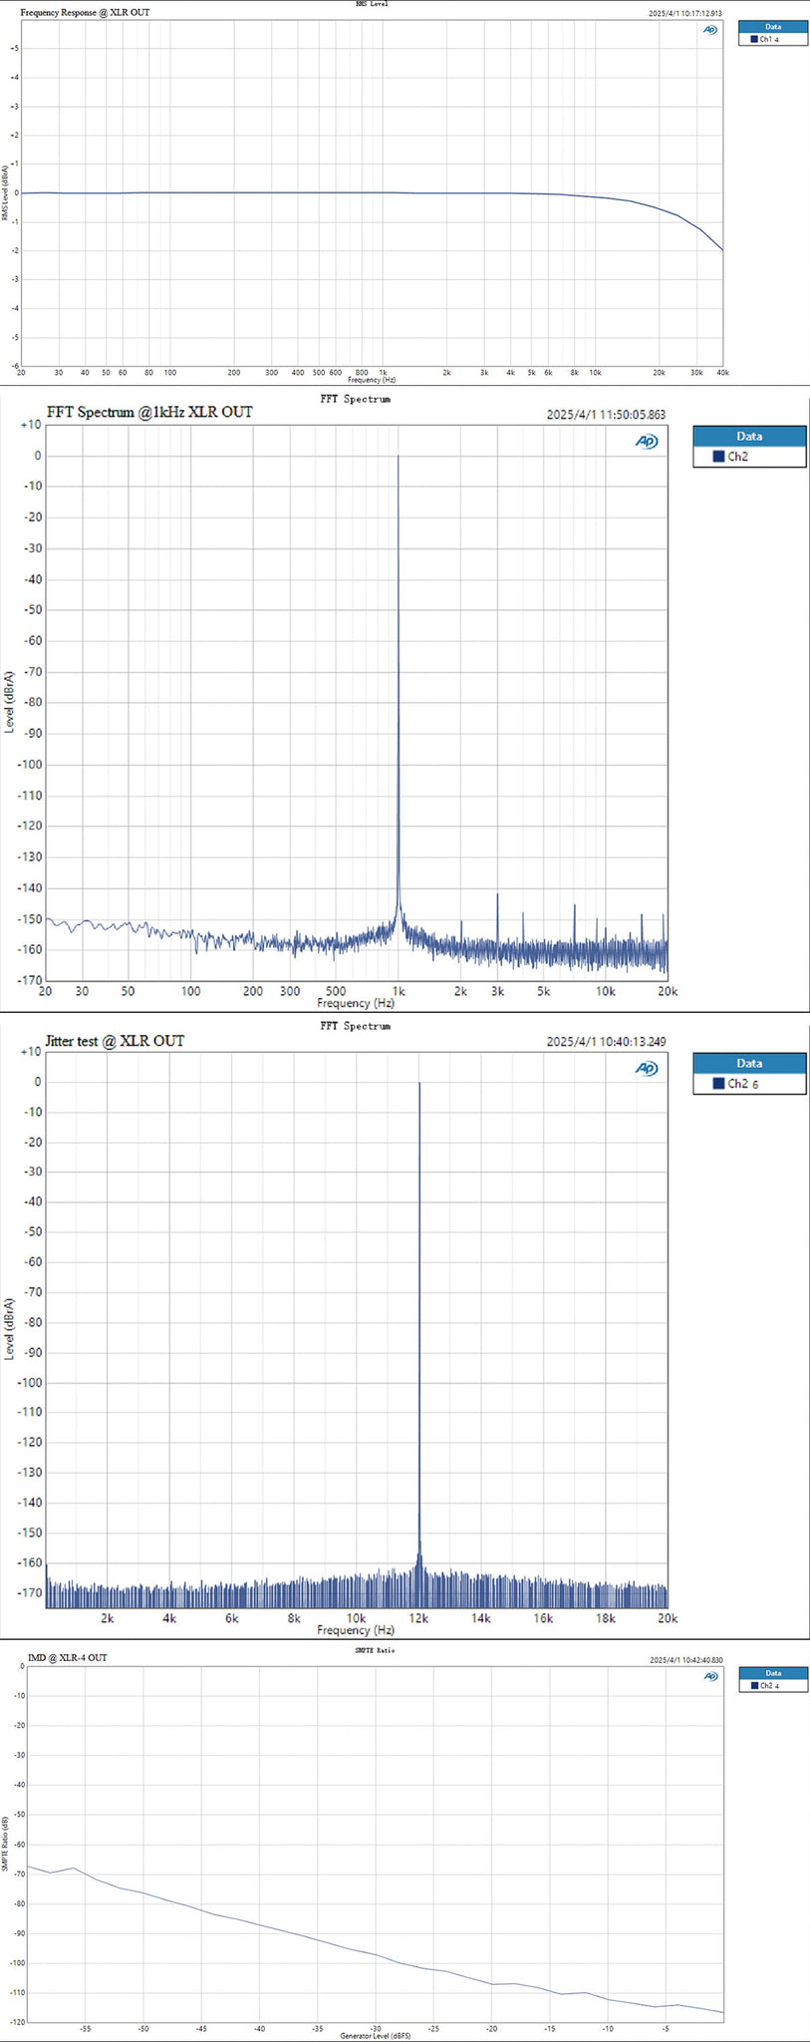
Task: Click Data legend header of Frequency Response graph
Action: pos(772,27)
